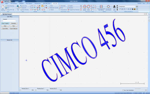Switch to the Backplot ribbon tab
Image resolution: width=150 pixels, height=94 pixels.
point(21,4)
